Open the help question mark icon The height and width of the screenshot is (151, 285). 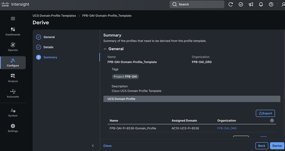coord(271,4)
